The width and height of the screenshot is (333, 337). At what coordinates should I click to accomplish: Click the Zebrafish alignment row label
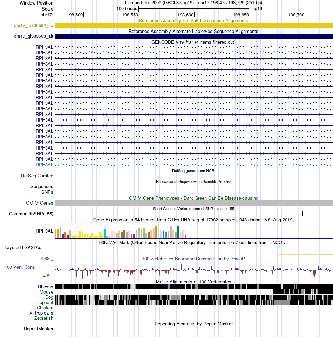[44, 318]
